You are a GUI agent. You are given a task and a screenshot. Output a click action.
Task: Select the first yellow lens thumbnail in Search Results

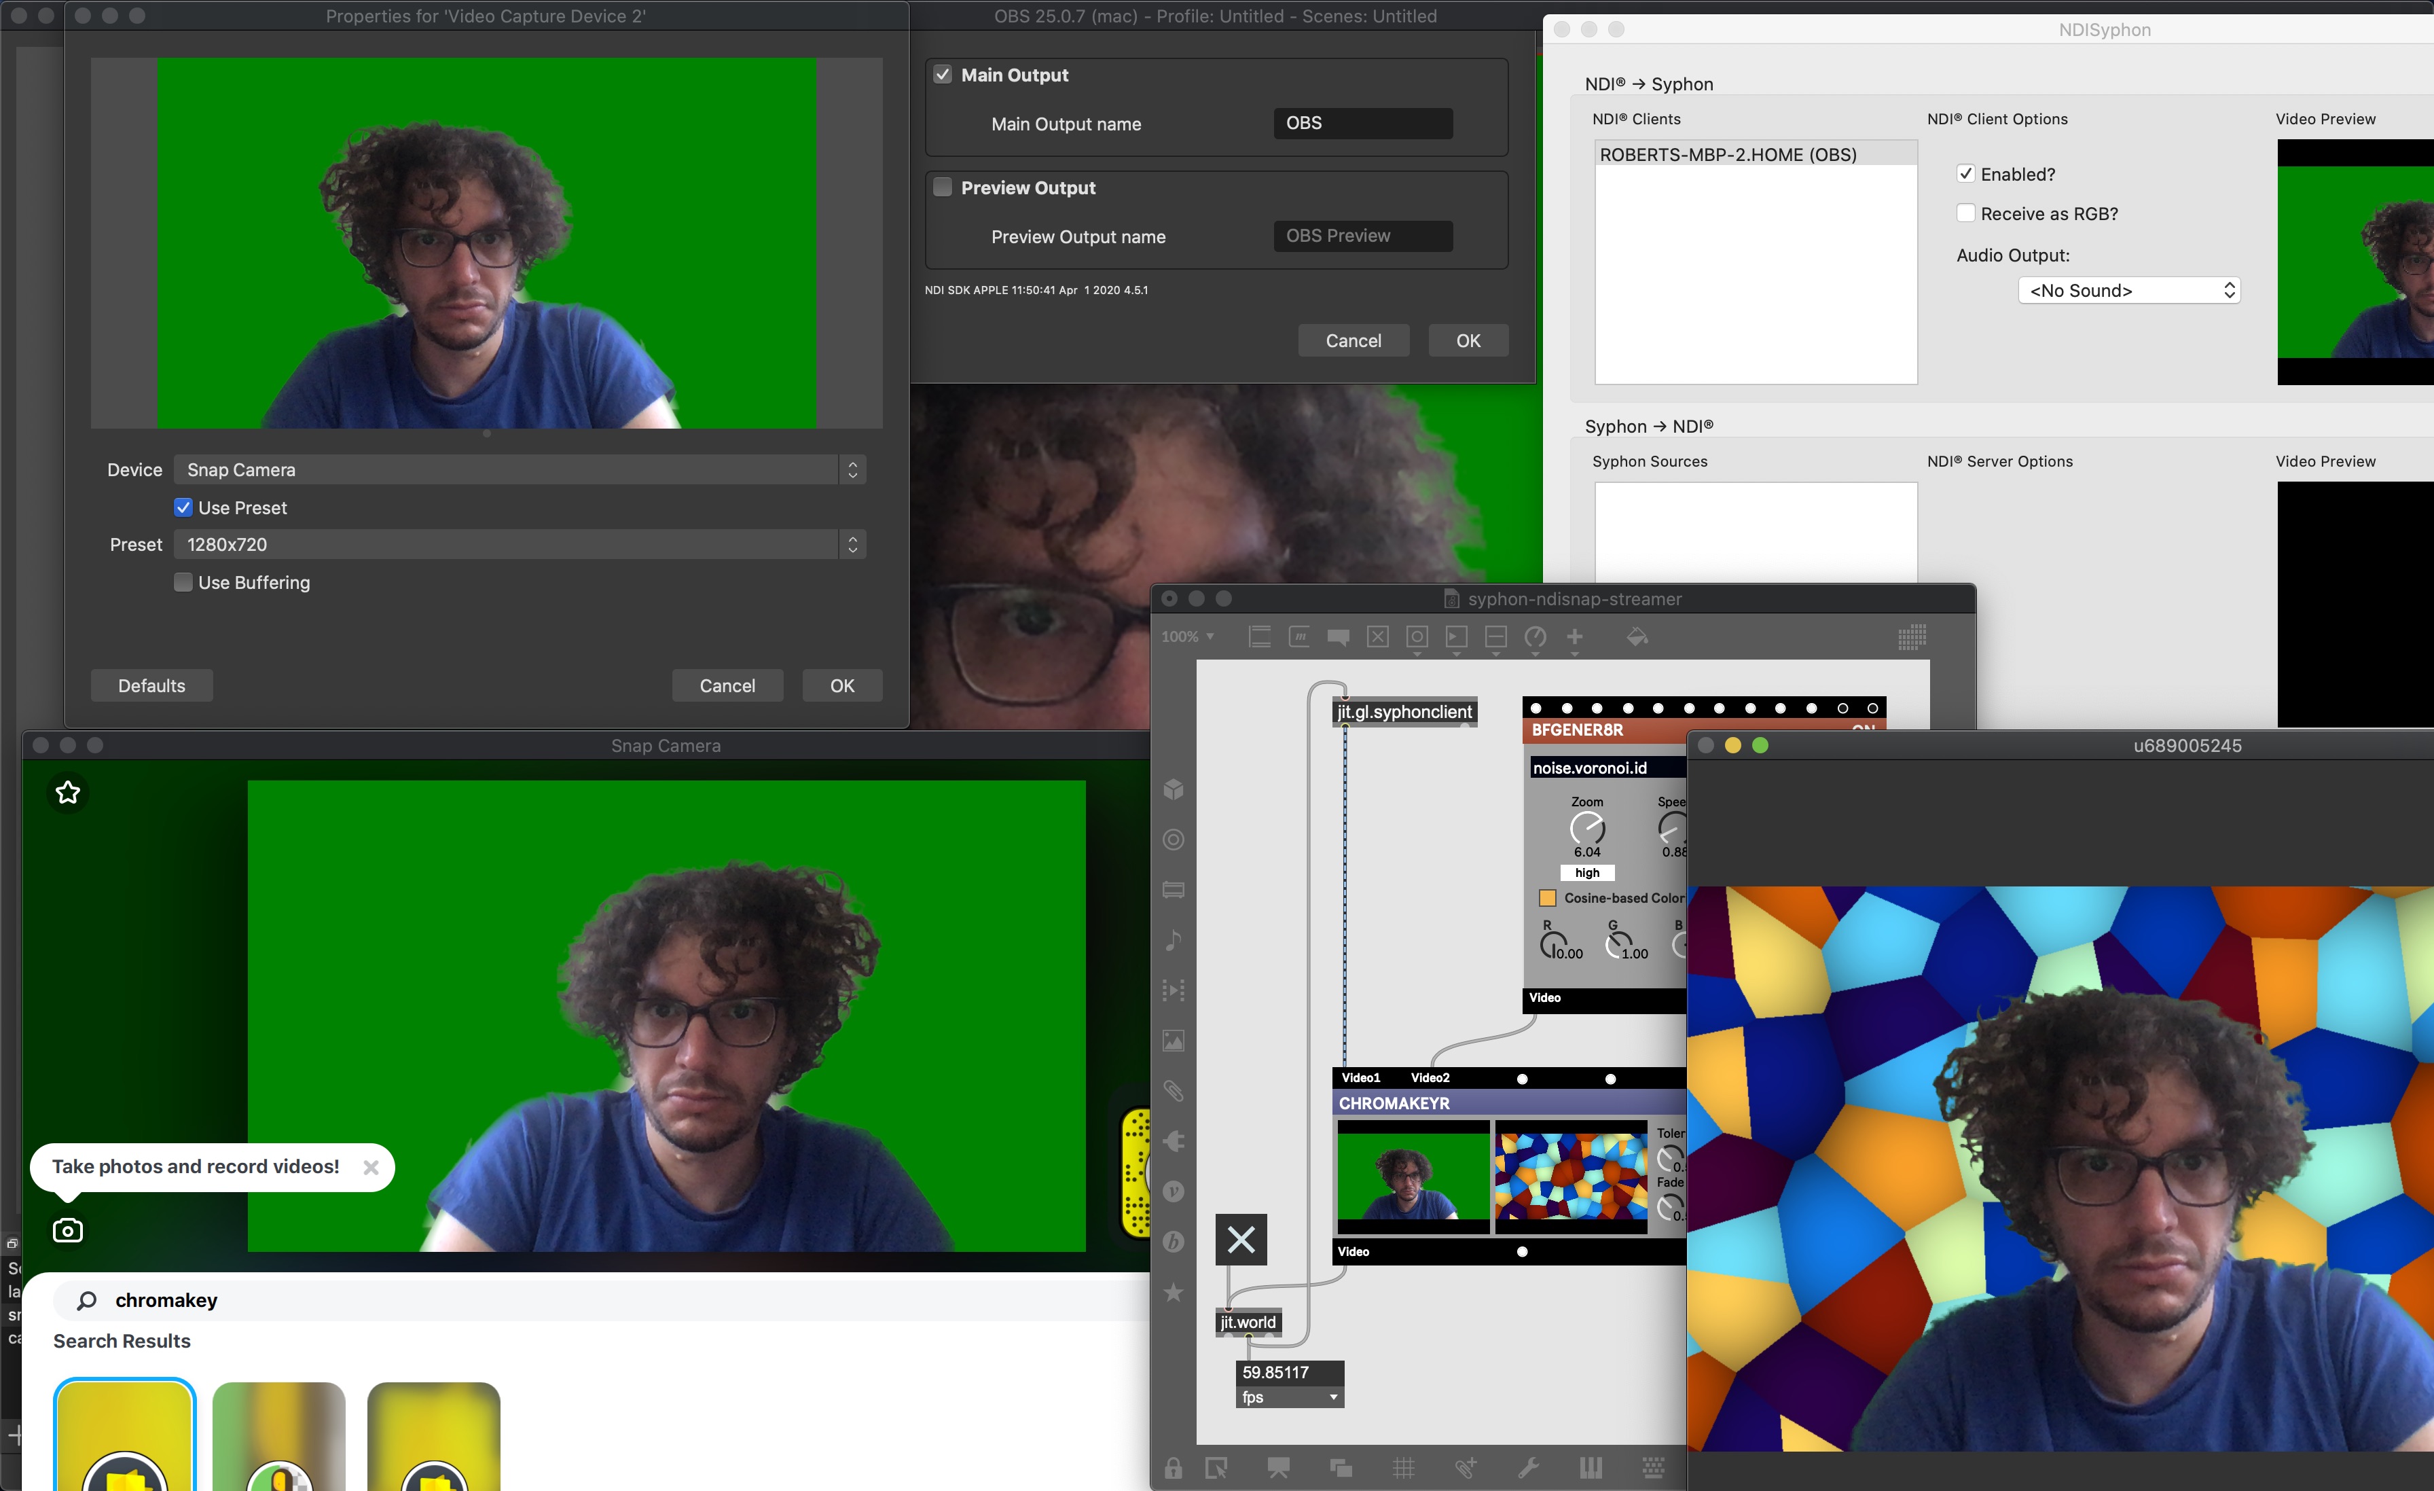[124, 1436]
